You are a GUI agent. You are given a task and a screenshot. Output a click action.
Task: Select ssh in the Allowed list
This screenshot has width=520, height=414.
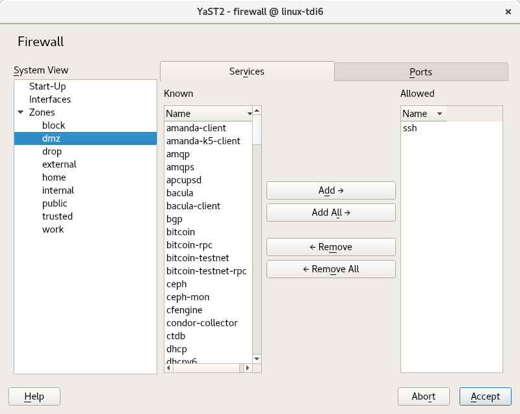[410, 128]
